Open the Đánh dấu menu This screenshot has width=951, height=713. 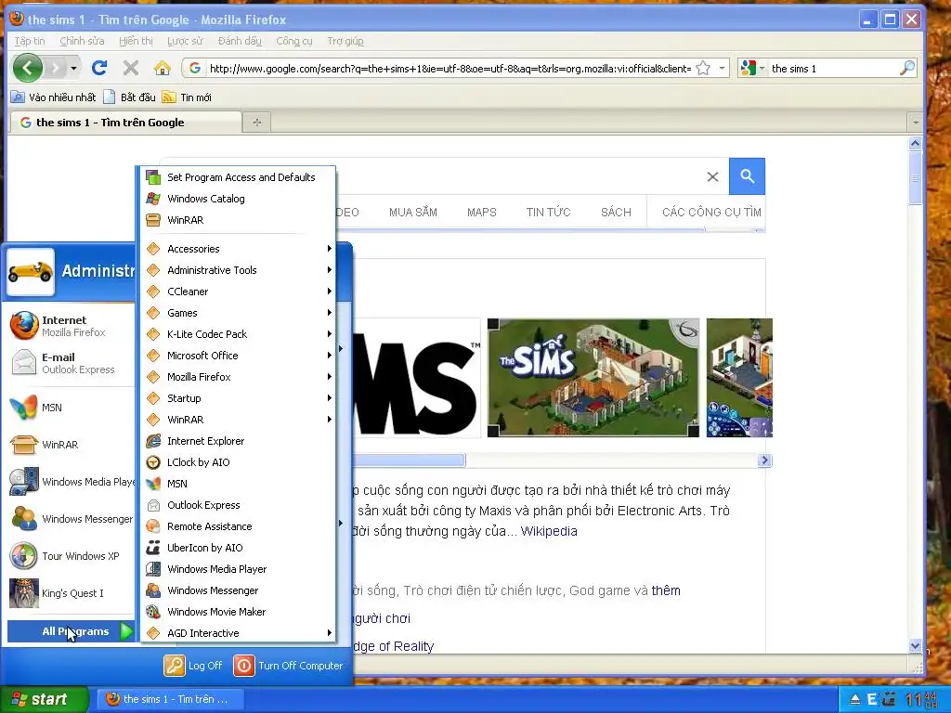[240, 41]
